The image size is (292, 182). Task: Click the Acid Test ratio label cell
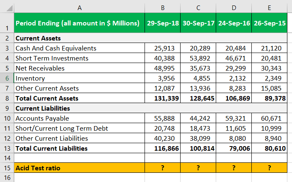tap(79, 168)
